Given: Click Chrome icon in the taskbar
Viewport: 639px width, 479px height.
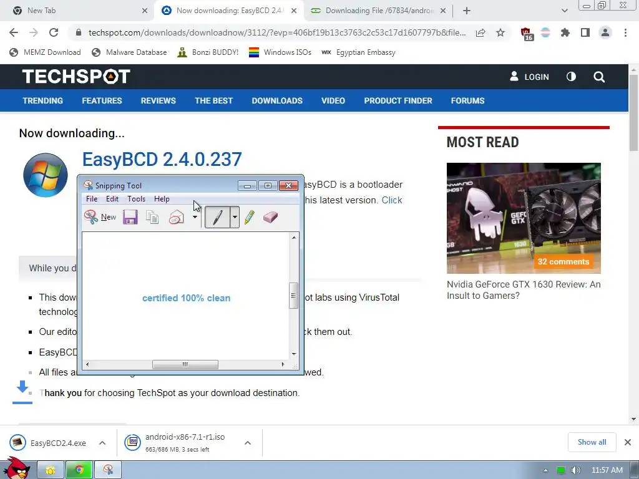Looking at the screenshot, I should click(x=79, y=470).
